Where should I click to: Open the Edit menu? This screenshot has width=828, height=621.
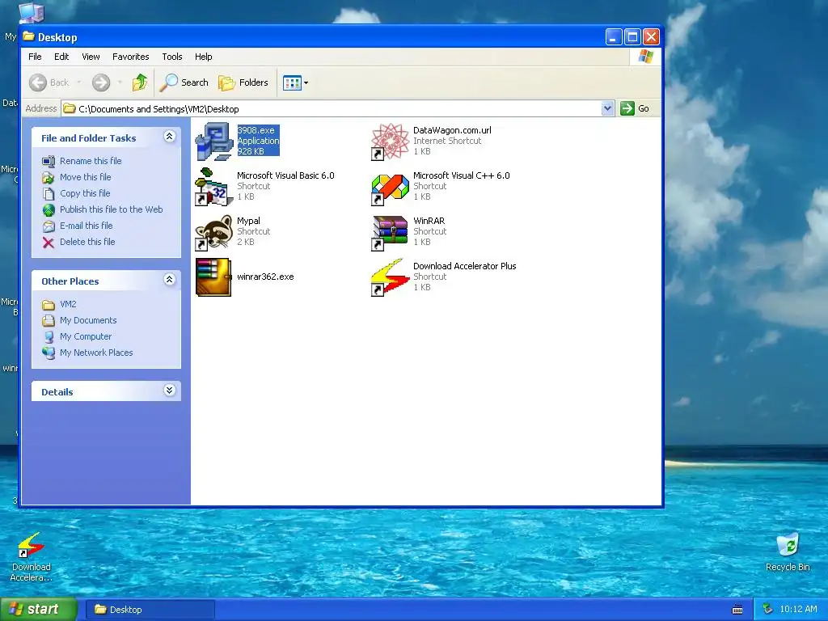pyautogui.click(x=61, y=57)
